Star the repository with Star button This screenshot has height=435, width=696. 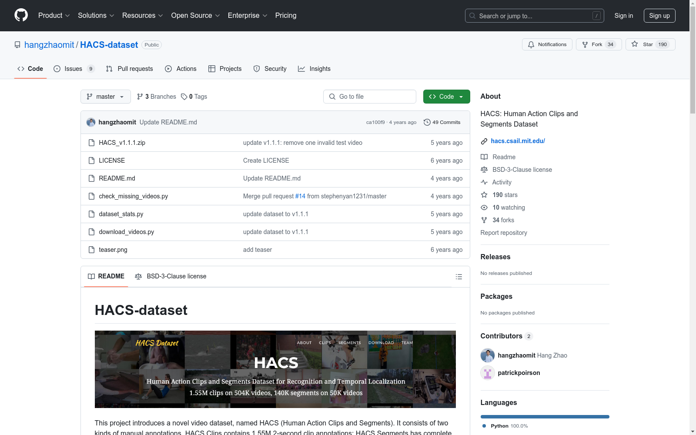(x=650, y=44)
